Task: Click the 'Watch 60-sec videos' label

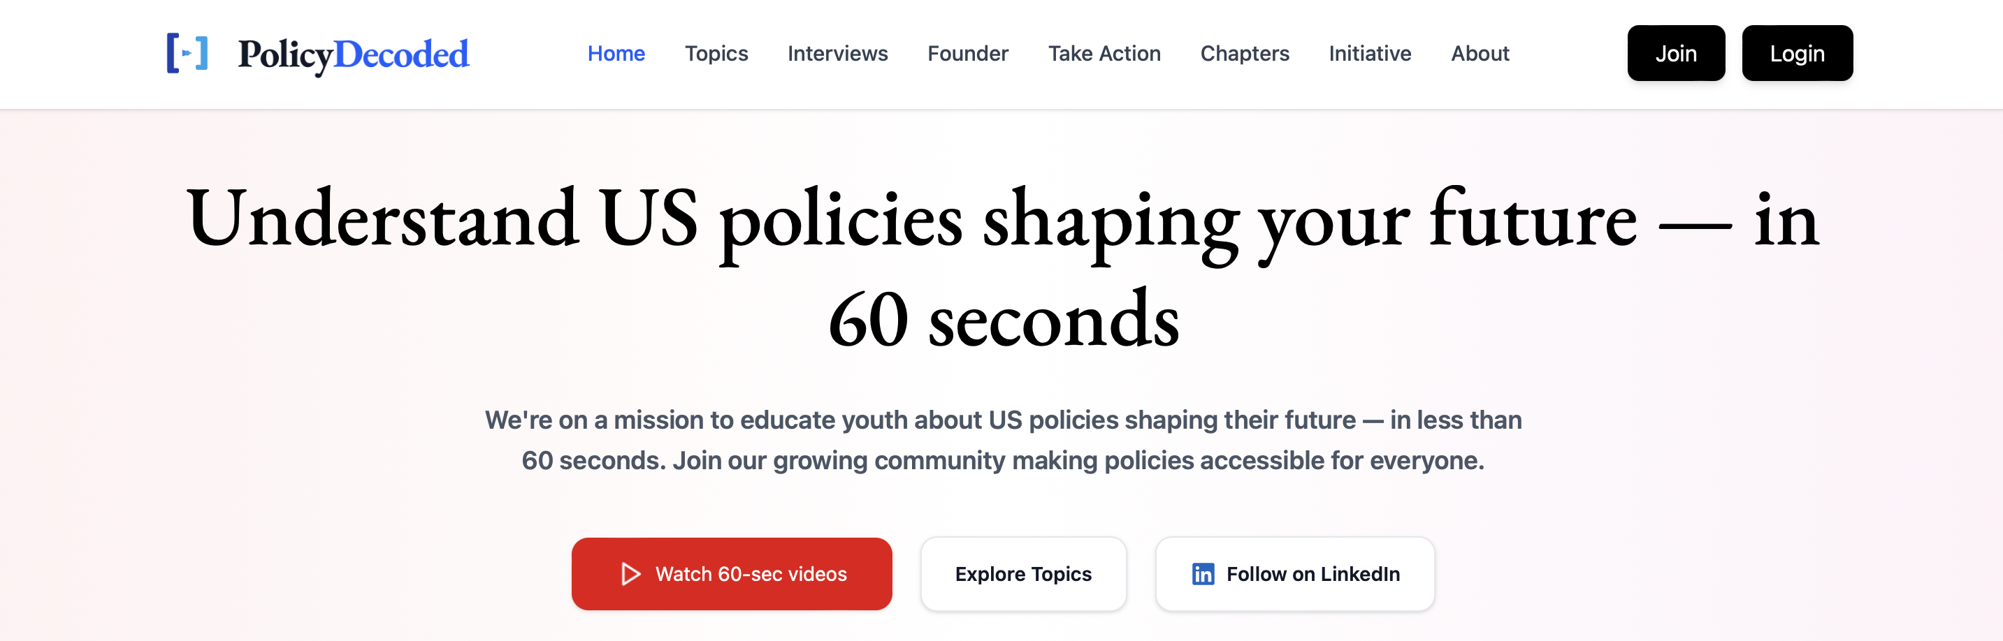Action: click(751, 574)
